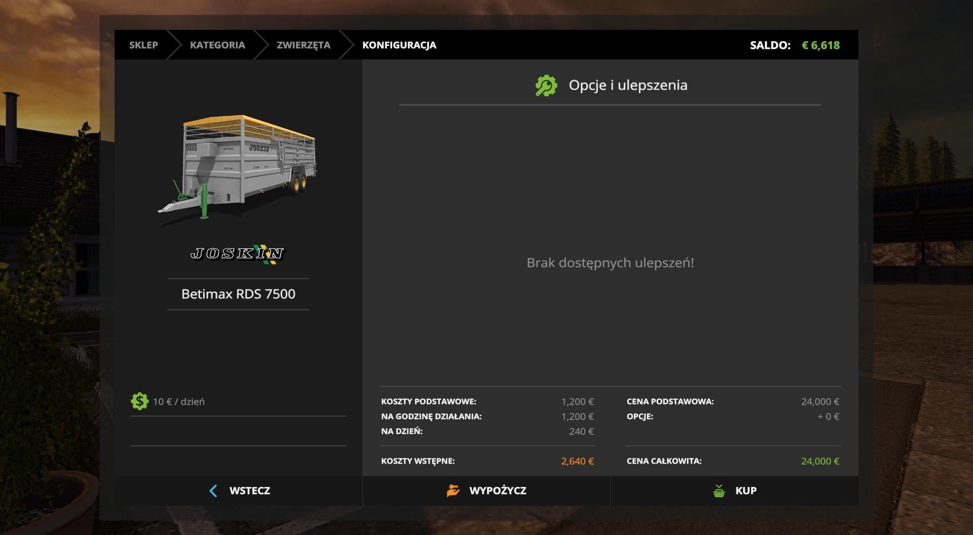Click the SALDO balance € 6,618
Viewport: 973px width, 535px height.
click(x=820, y=45)
